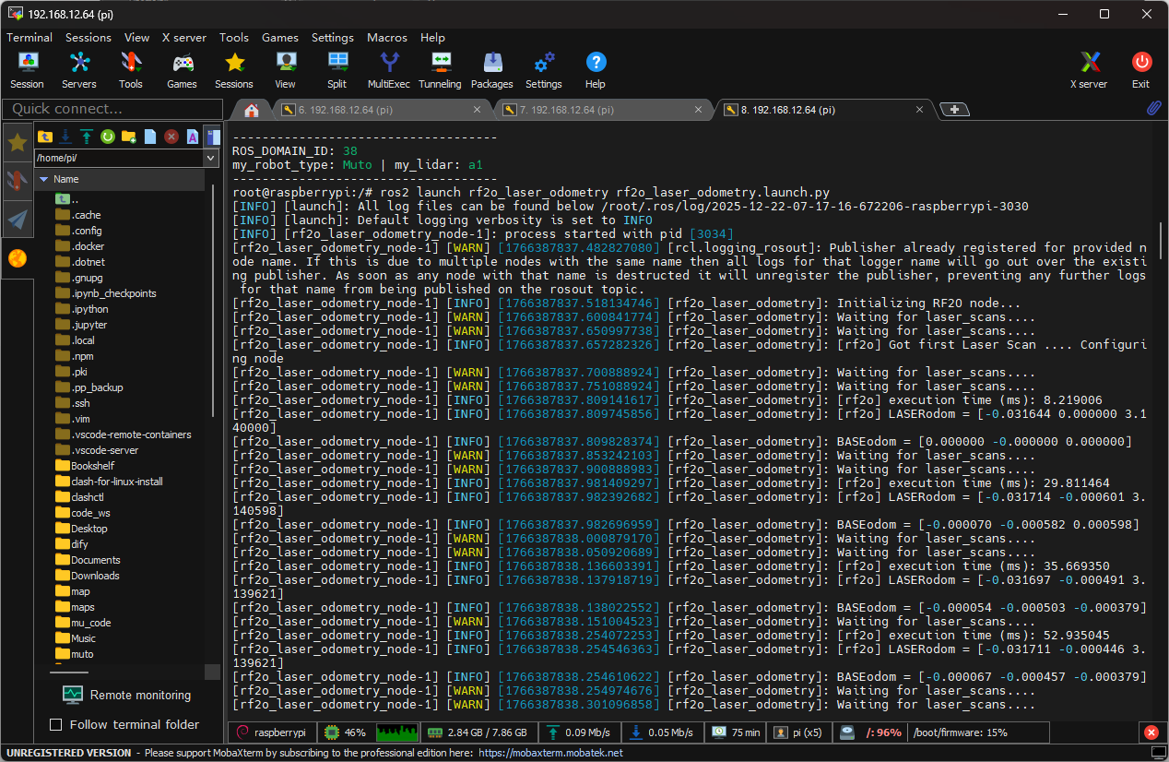The height and width of the screenshot is (762, 1169).
Task: Toggle the SFTP side panel view icon
Action: tap(212, 137)
